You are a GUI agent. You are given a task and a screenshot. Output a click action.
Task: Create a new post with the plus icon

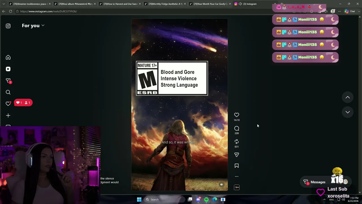[x=8, y=116]
